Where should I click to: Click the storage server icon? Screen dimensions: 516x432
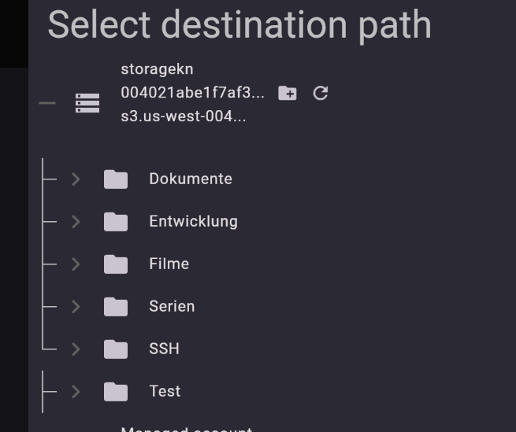(x=87, y=103)
